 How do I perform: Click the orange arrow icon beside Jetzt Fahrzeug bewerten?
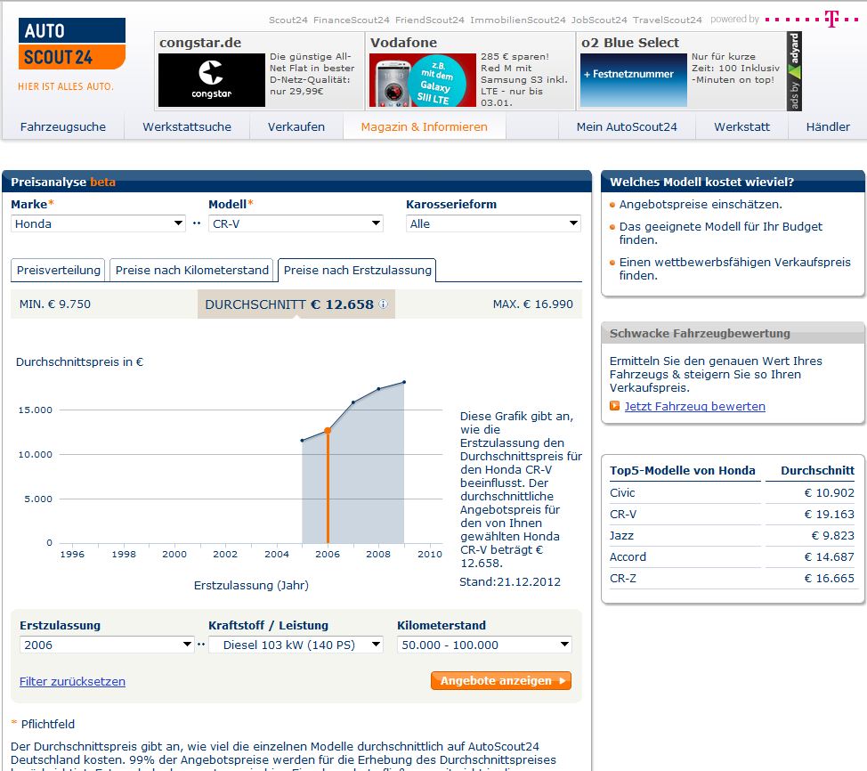[x=614, y=406]
